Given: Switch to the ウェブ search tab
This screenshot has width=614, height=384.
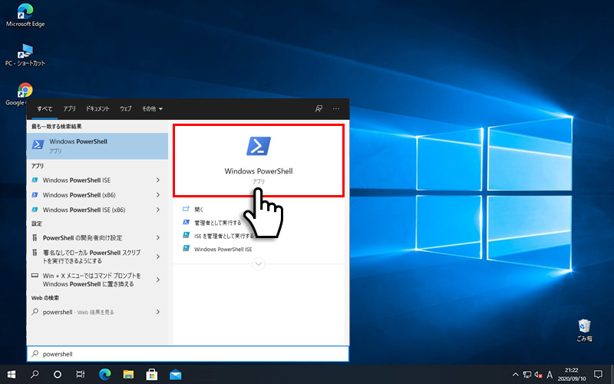Looking at the screenshot, I should coord(126,108).
